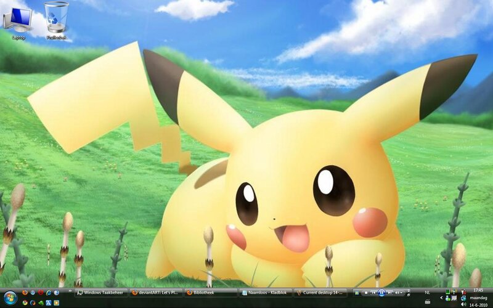Click the keyboard icon under NL

(x=428, y=302)
